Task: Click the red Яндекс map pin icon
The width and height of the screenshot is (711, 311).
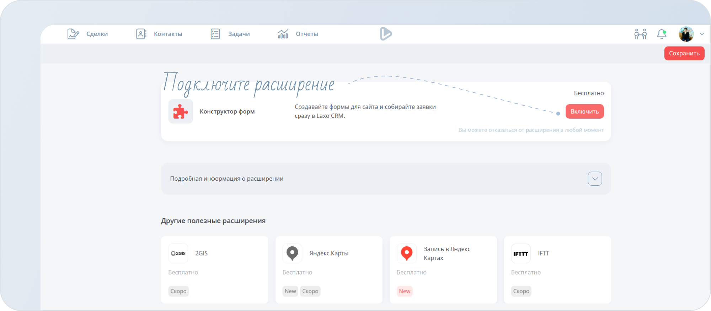Action: (x=406, y=253)
